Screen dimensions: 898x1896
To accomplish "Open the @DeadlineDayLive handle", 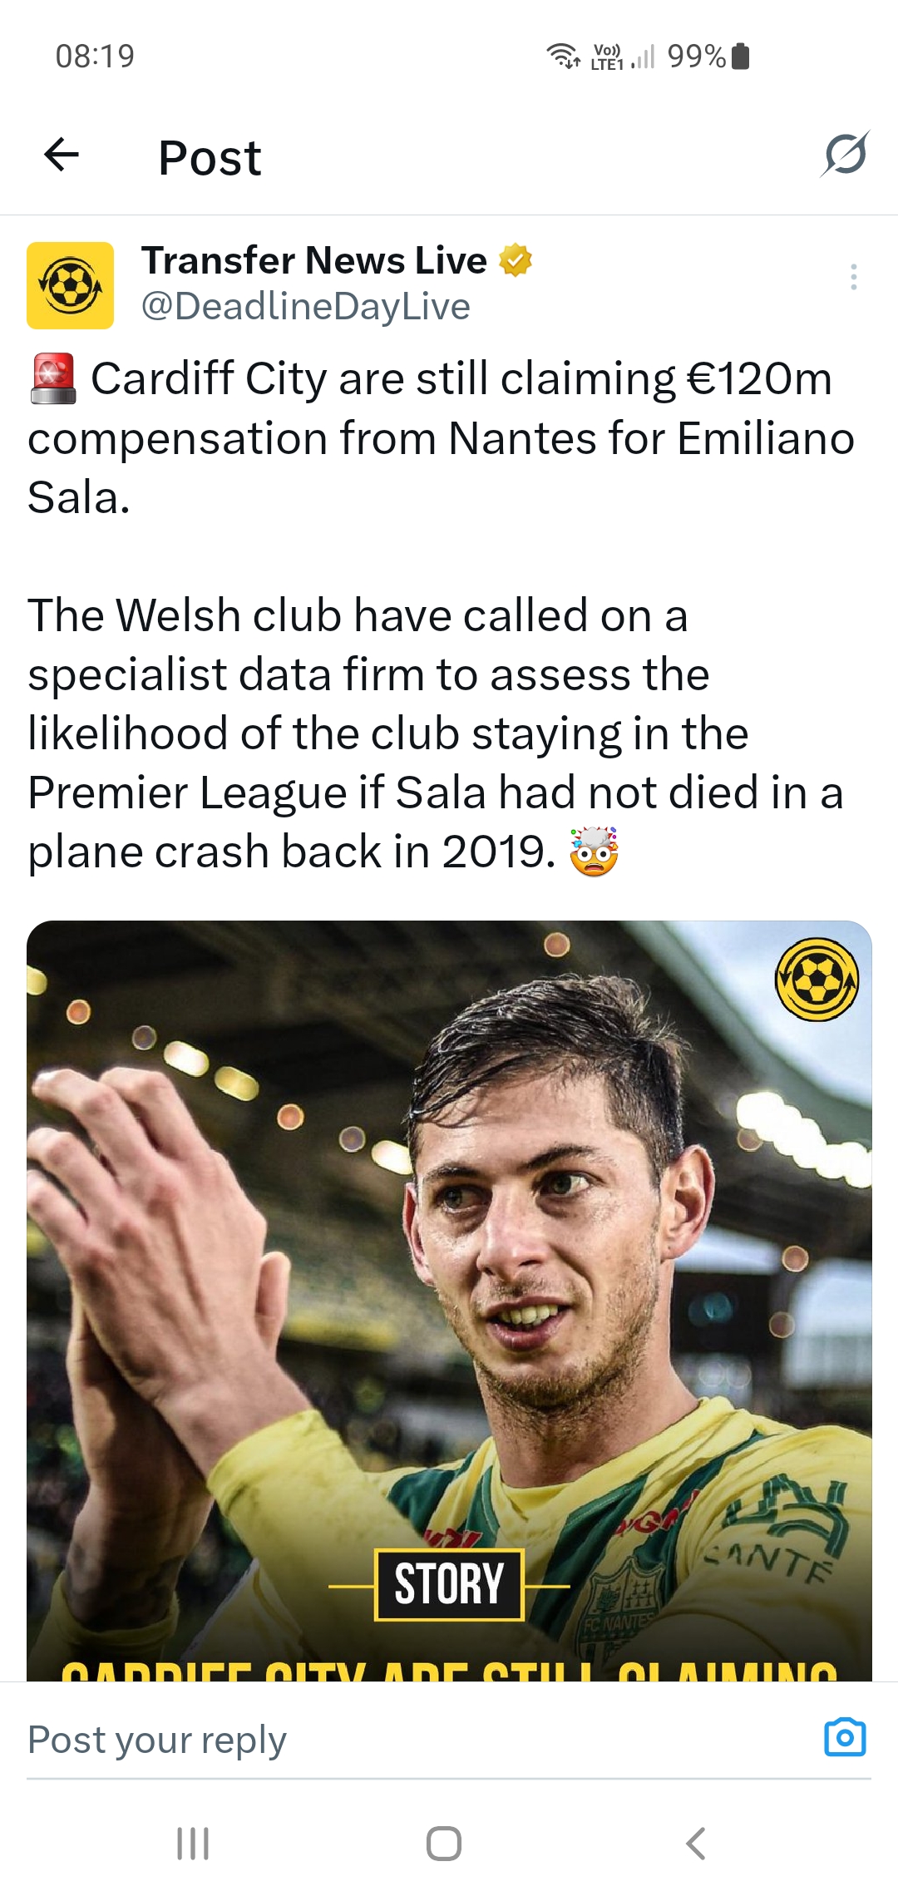I will click(x=305, y=307).
